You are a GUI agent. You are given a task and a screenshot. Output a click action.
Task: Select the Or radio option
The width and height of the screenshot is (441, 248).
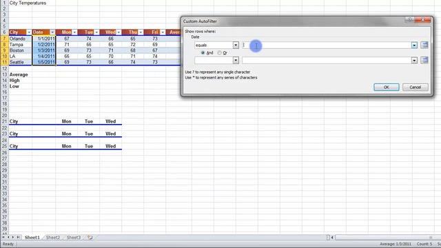click(219, 53)
